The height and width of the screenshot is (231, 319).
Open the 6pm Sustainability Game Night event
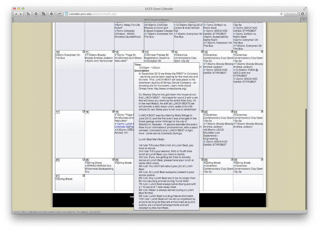216,38
